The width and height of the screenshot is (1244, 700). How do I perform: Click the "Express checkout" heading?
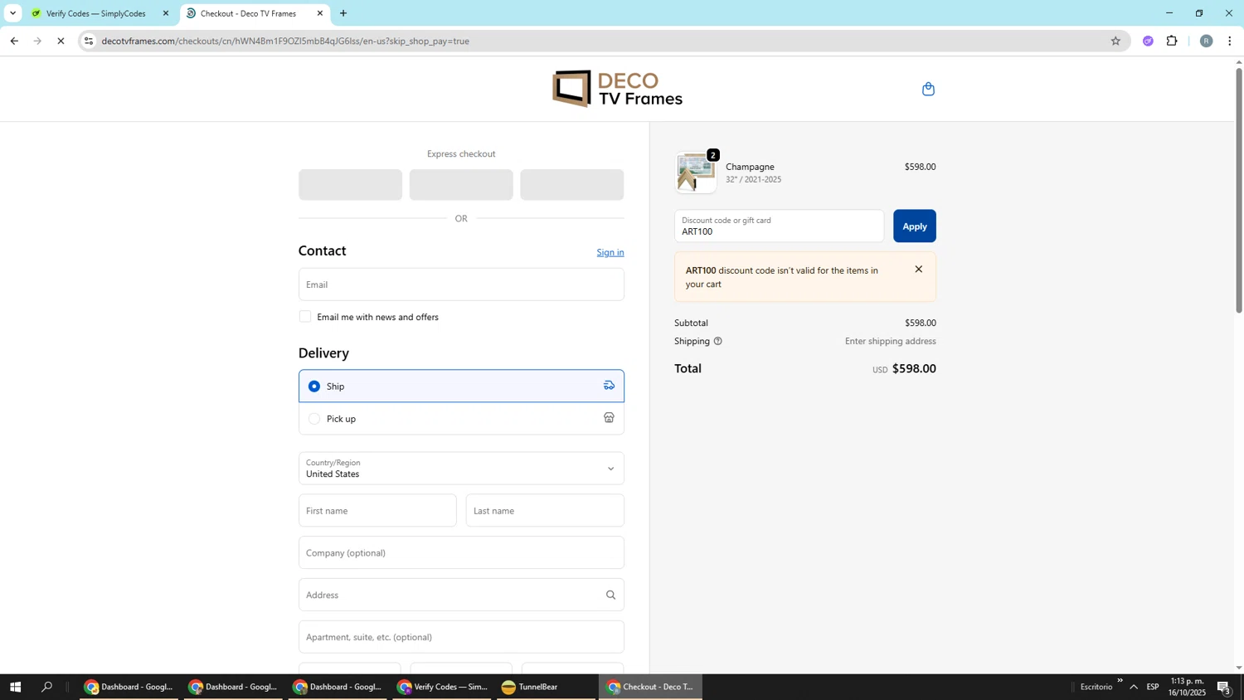(x=461, y=153)
